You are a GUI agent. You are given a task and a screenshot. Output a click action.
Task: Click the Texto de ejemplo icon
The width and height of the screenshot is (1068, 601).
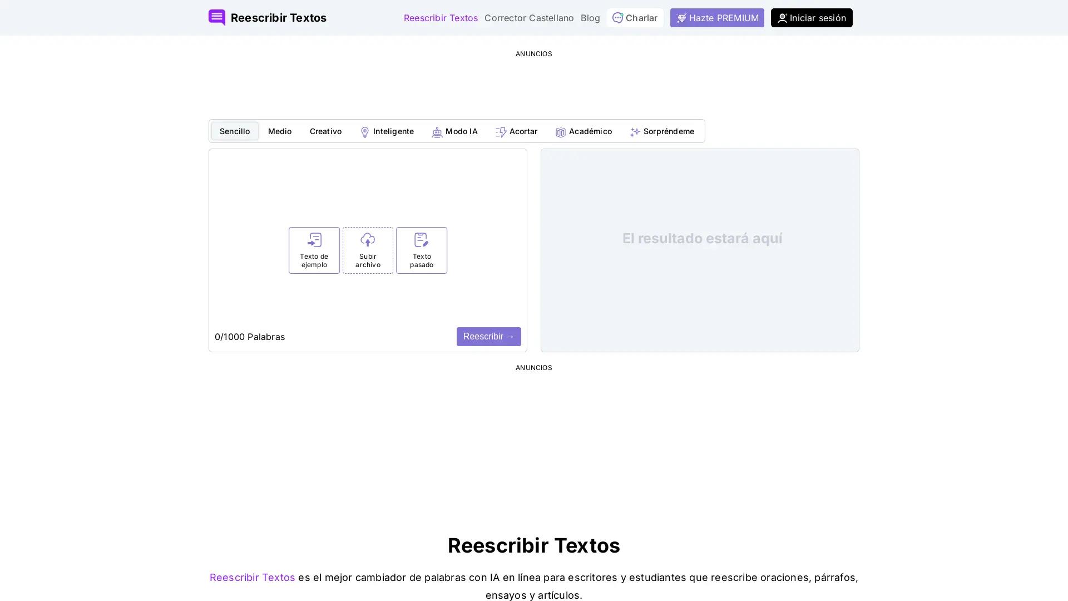pyautogui.click(x=314, y=240)
